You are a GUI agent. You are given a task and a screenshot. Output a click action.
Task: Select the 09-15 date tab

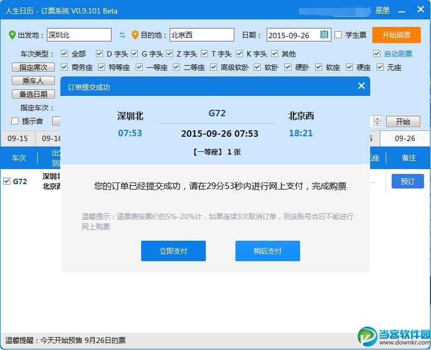point(18,138)
